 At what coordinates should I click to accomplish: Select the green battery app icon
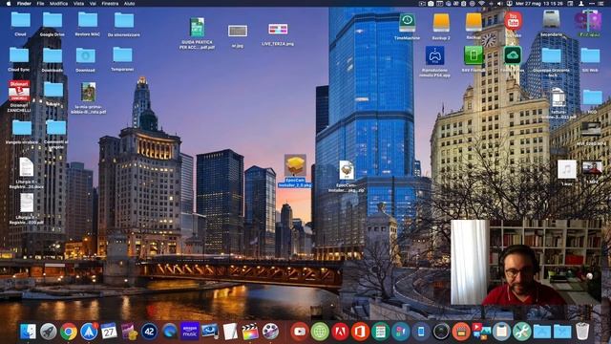click(x=474, y=55)
